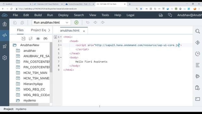Screen dimensions: 202x114
Task: Open the Console pane icon on right sidebar
Action: tap(198, 99)
